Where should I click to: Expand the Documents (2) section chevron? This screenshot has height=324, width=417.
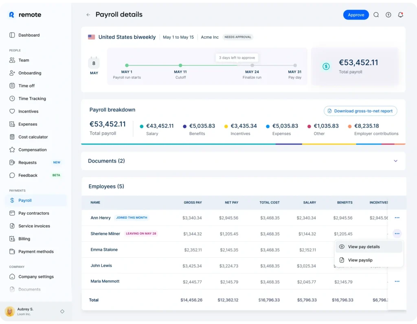[395, 161]
